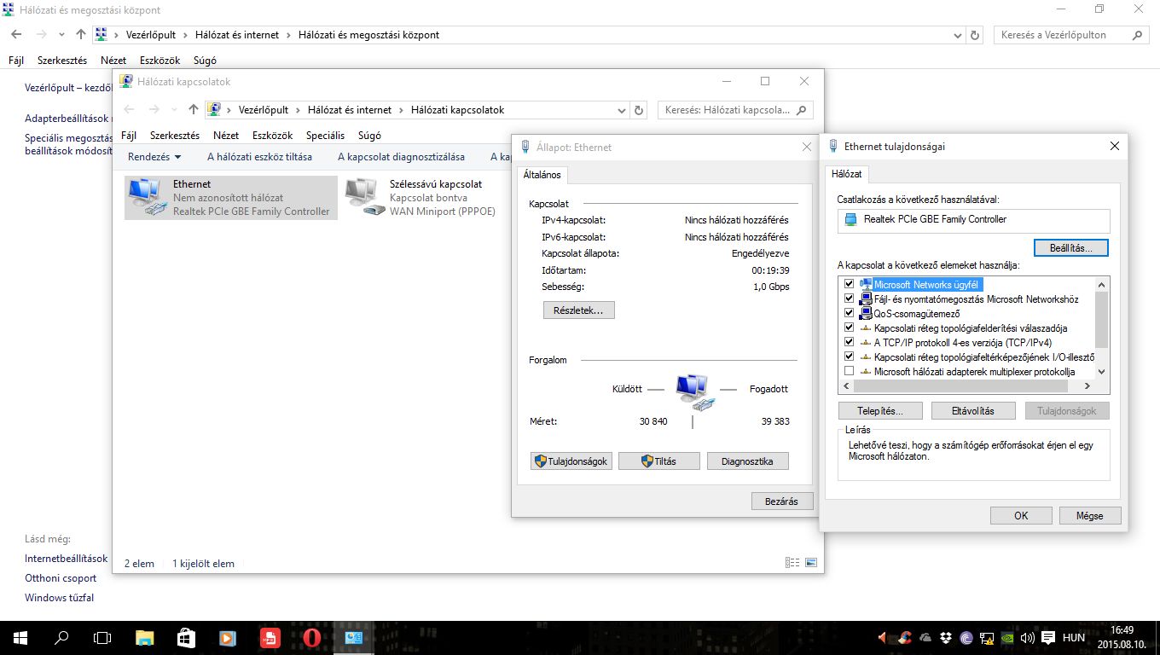This screenshot has width=1160, height=655.
Task: Toggle Microsoft Networks ügyfél checkbox
Action: tap(849, 284)
